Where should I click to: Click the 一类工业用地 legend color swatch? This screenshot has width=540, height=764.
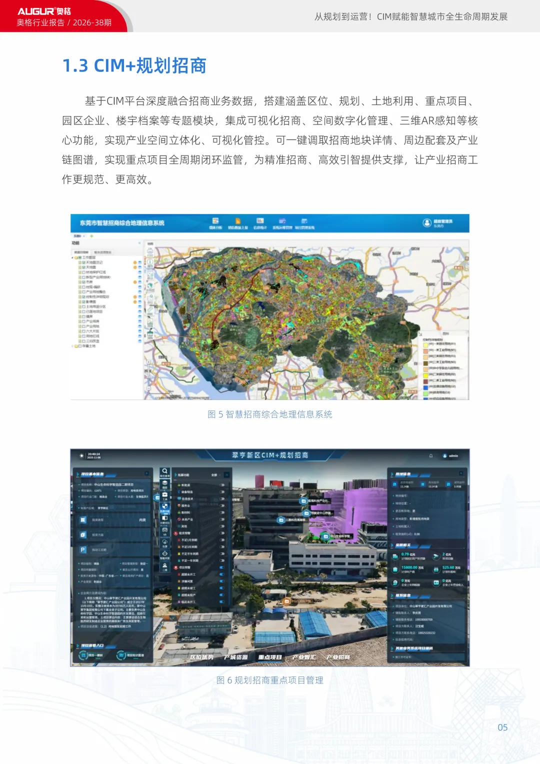click(x=426, y=350)
